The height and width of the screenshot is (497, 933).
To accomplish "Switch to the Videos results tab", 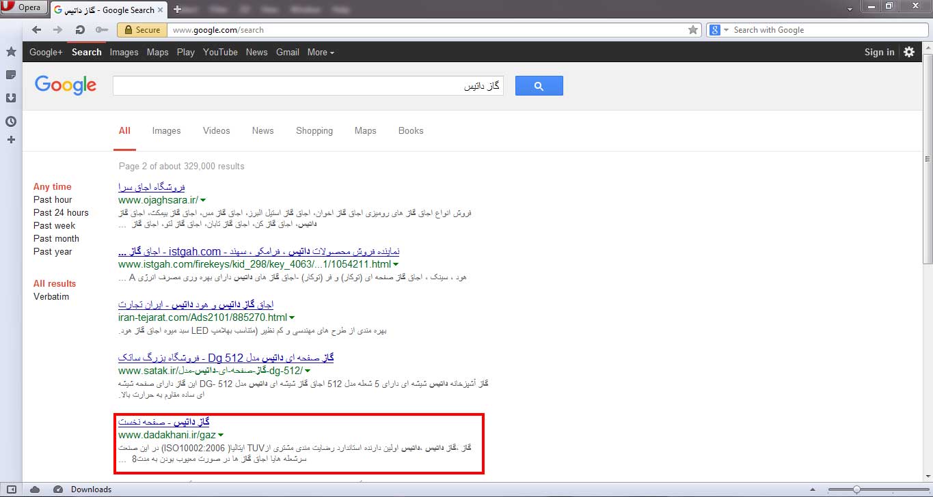I will 217,131.
